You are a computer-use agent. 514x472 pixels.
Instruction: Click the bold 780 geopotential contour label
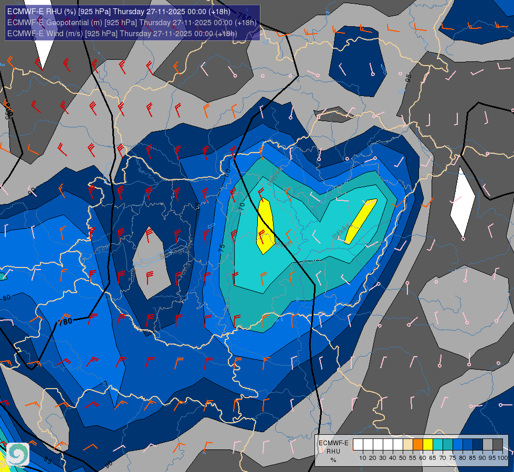(65, 321)
